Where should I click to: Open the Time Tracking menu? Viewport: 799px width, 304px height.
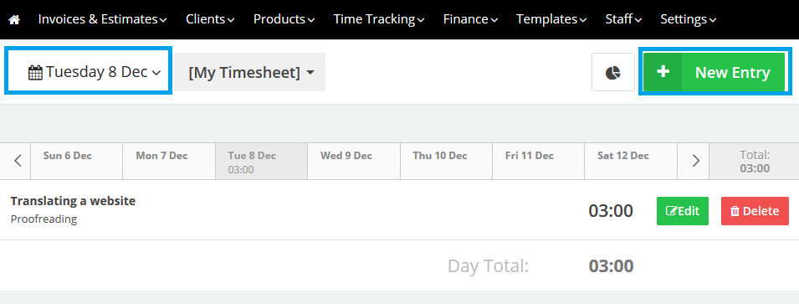point(379,19)
